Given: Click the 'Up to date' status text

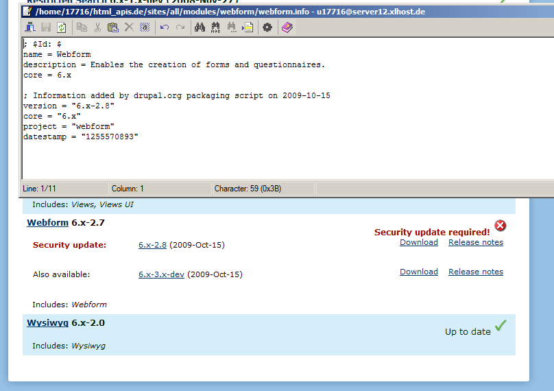Looking at the screenshot, I should click(x=468, y=331).
